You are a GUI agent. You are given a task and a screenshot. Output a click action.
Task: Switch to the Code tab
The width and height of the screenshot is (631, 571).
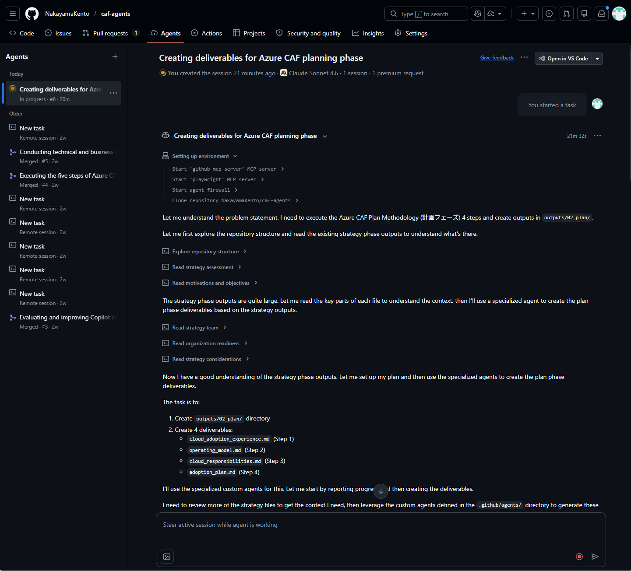pyautogui.click(x=21, y=33)
